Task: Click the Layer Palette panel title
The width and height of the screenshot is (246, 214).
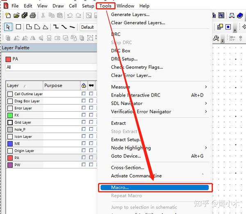Action: (x=16, y=48)
